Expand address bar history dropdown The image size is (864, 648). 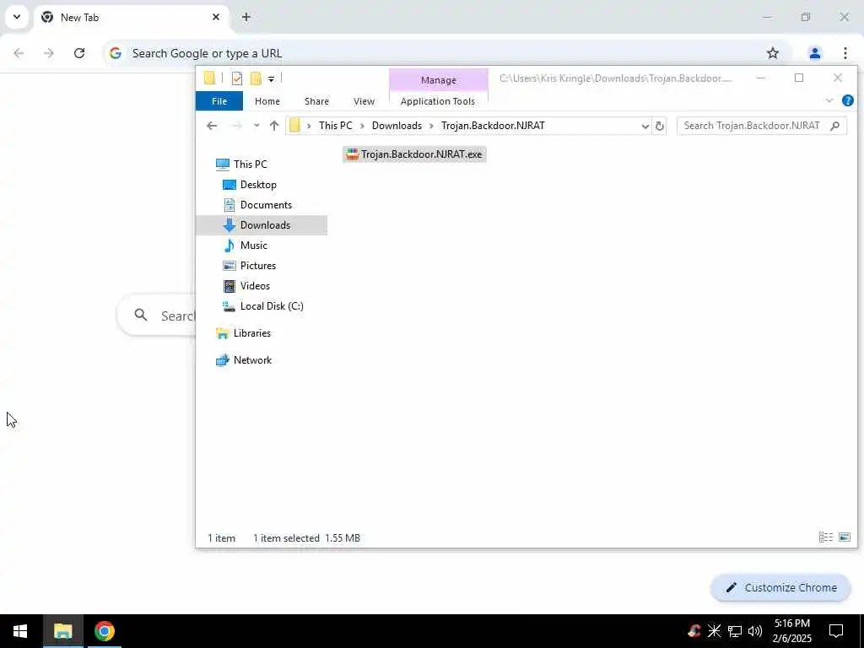645,127
